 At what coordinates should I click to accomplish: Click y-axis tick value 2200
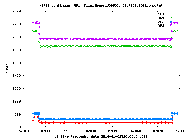[16, 24]
